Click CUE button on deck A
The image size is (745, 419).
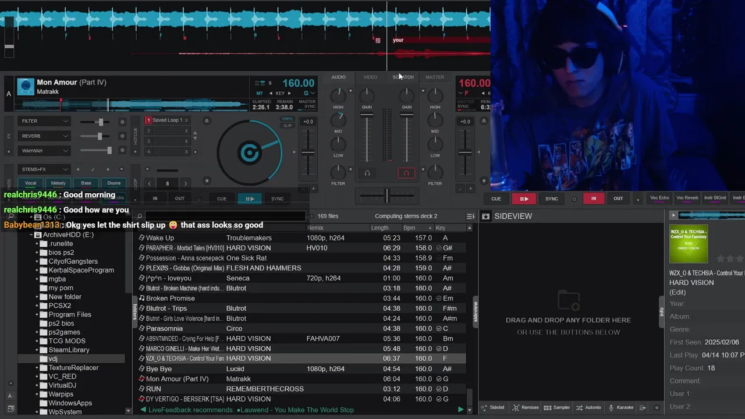[x=222, y=198]
